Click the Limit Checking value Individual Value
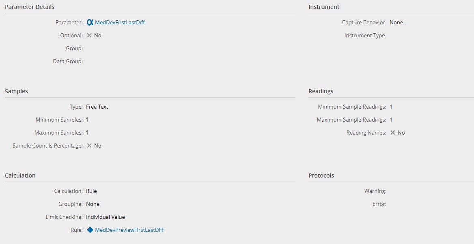This screenshot has width=474, height=244. (x=106, y=217)
